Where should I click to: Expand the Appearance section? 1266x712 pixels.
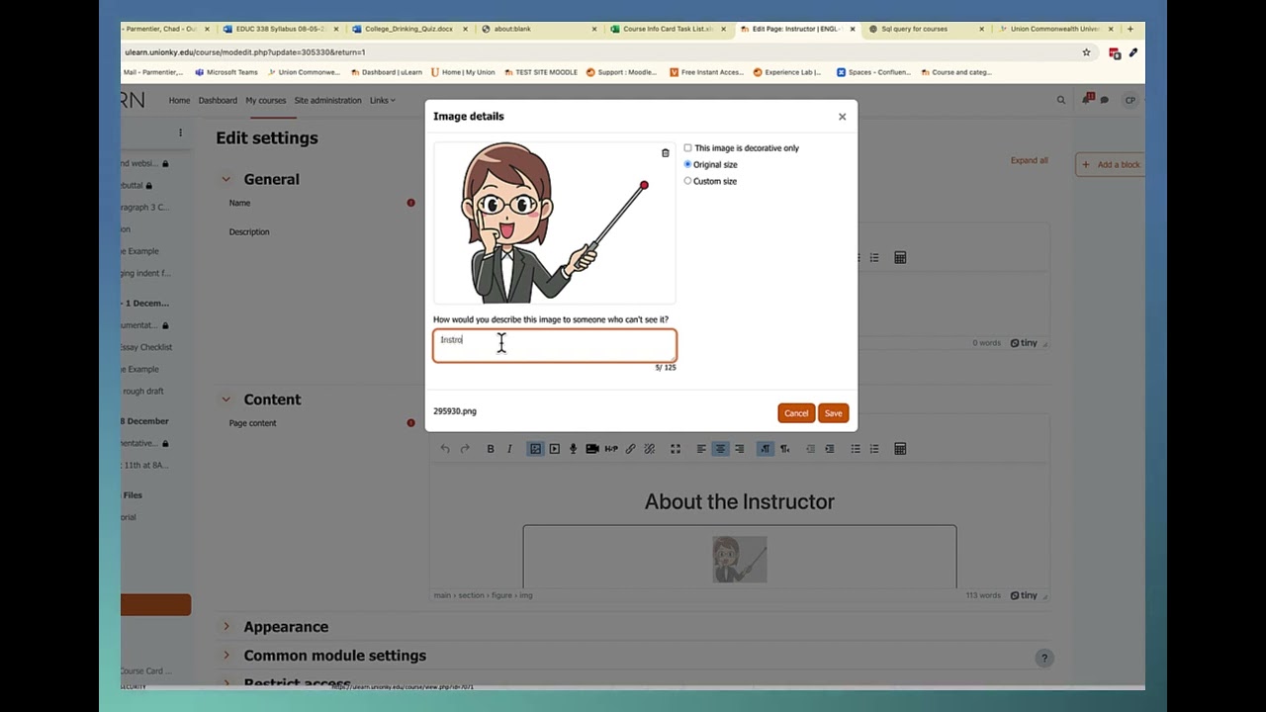coord(226,627)
